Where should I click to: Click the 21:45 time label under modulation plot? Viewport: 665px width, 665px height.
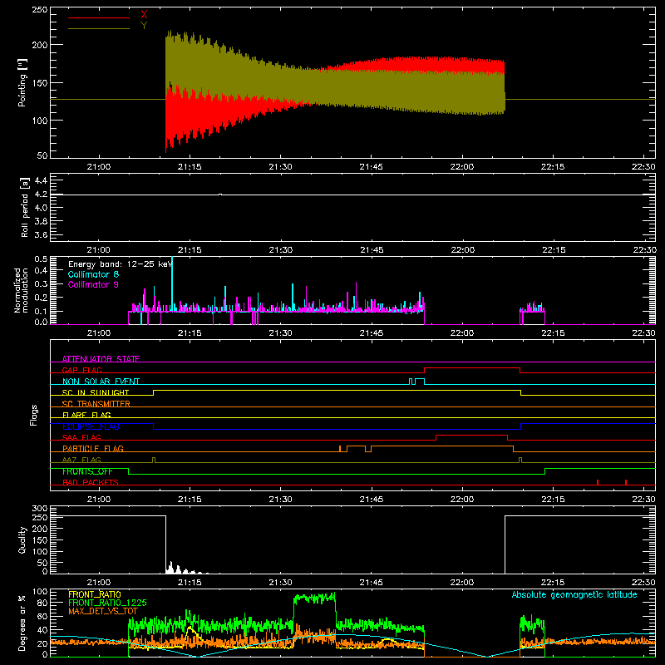pos(371,333)
